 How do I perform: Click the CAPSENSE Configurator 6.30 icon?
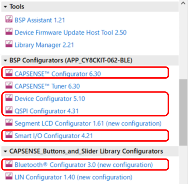[9, 73]
